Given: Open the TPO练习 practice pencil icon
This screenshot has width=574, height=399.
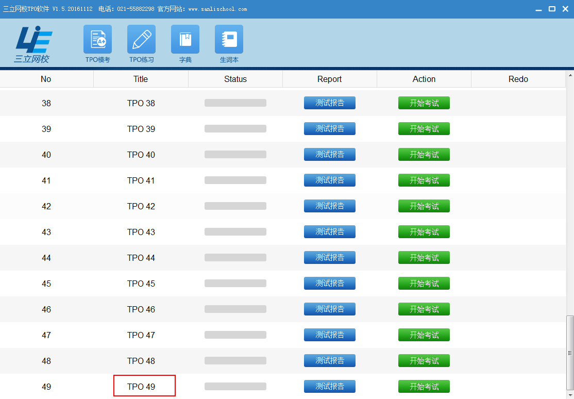Looking at the screenshot, I should tap(141, 39).
